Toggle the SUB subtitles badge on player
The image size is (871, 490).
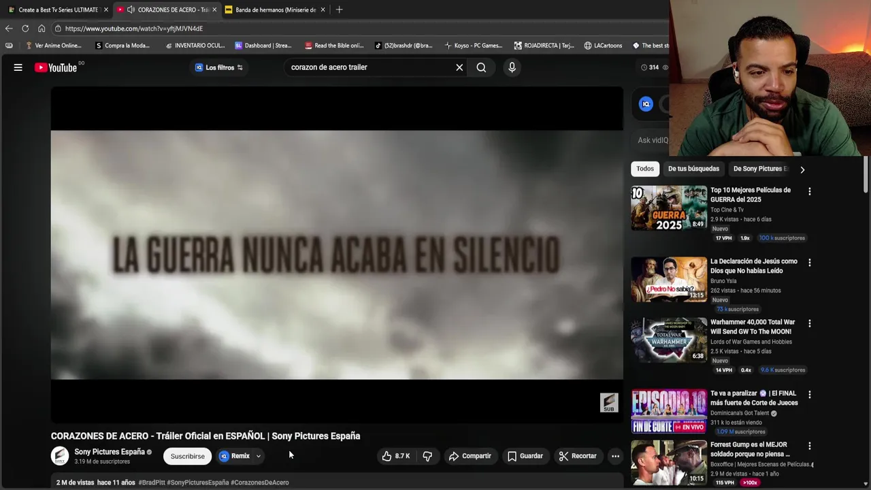[609, 402]
